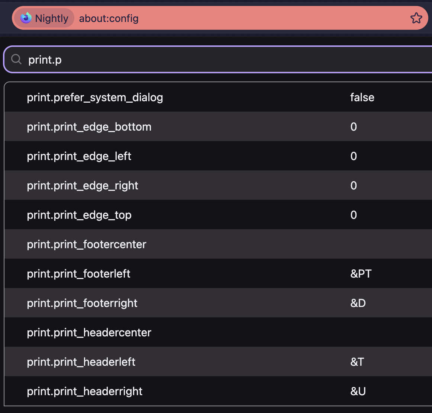Click the about:config URL text
This screenshot has width=432, height=413.
[109, 19]
